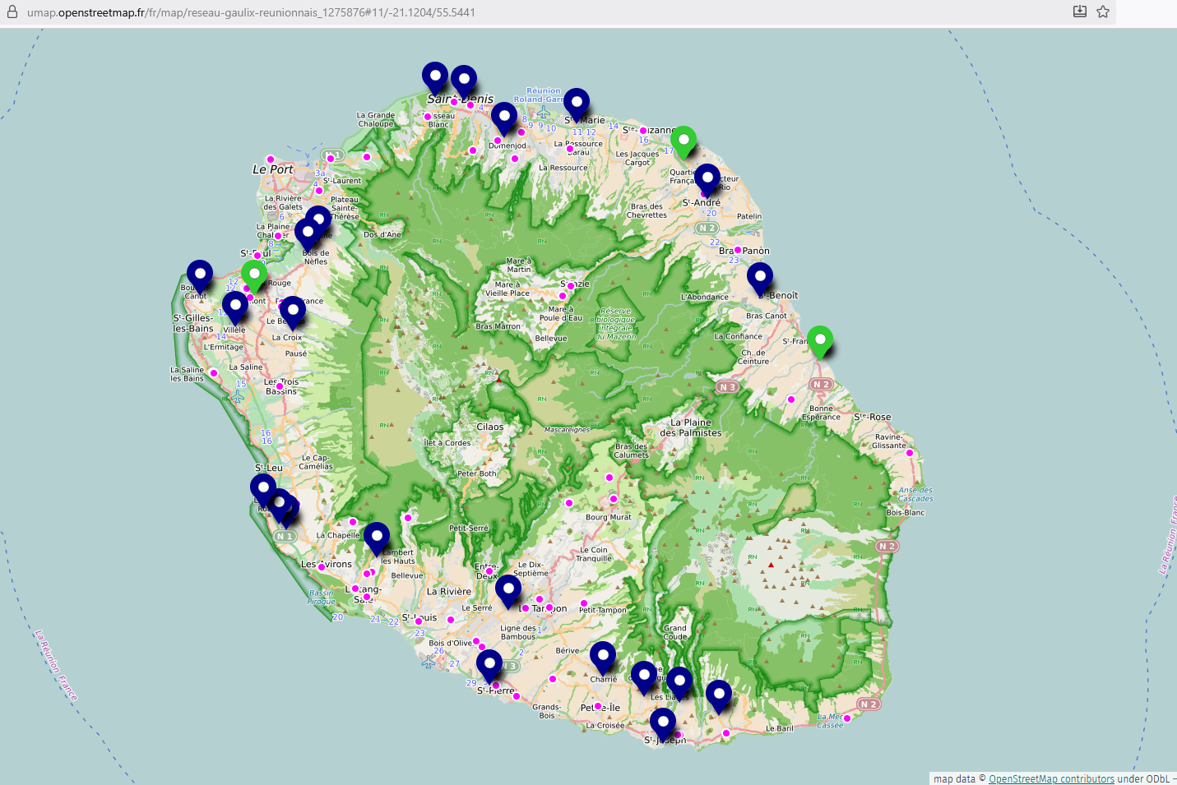Click the Îlet à Cordes label
The height and width of the screenshot is (785, 1177).
coord(447,442)
